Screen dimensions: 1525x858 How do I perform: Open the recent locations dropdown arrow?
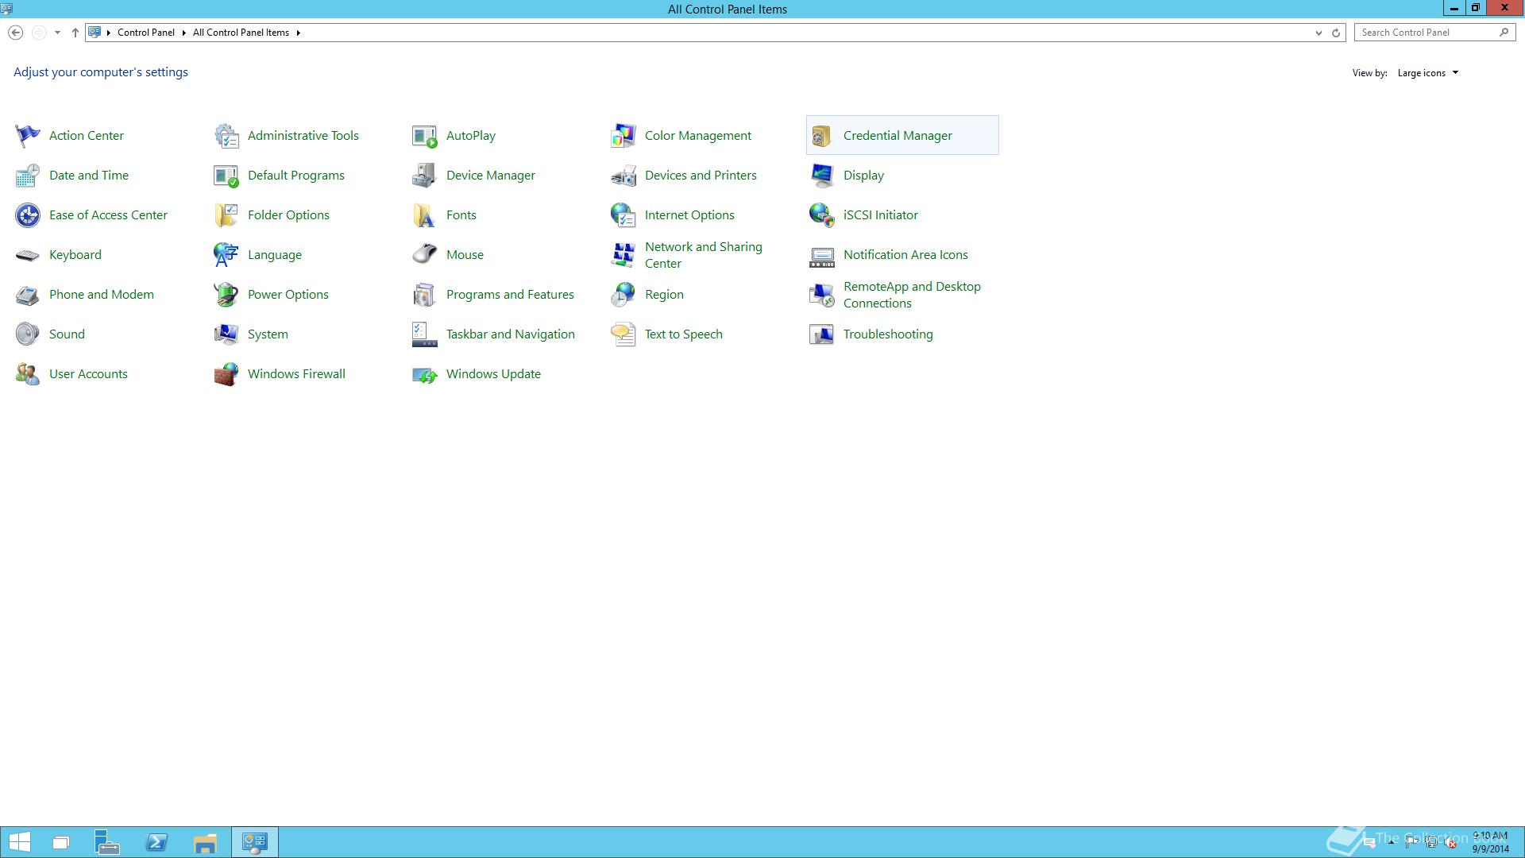(x=57, y=33)
